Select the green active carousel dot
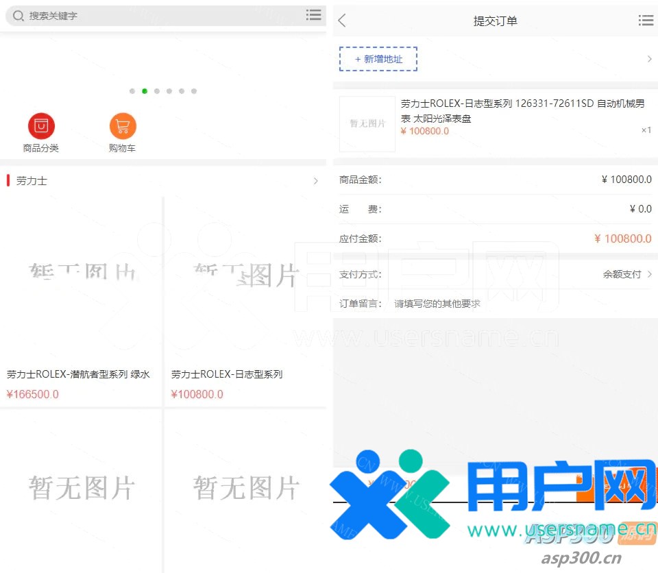This screenshot has height=573, width=658. pos(145,91)
